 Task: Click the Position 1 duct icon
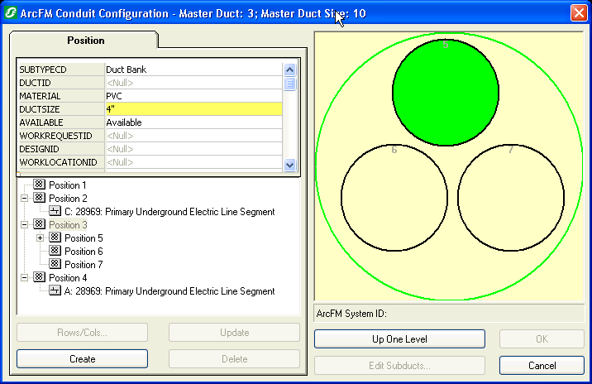39,185
